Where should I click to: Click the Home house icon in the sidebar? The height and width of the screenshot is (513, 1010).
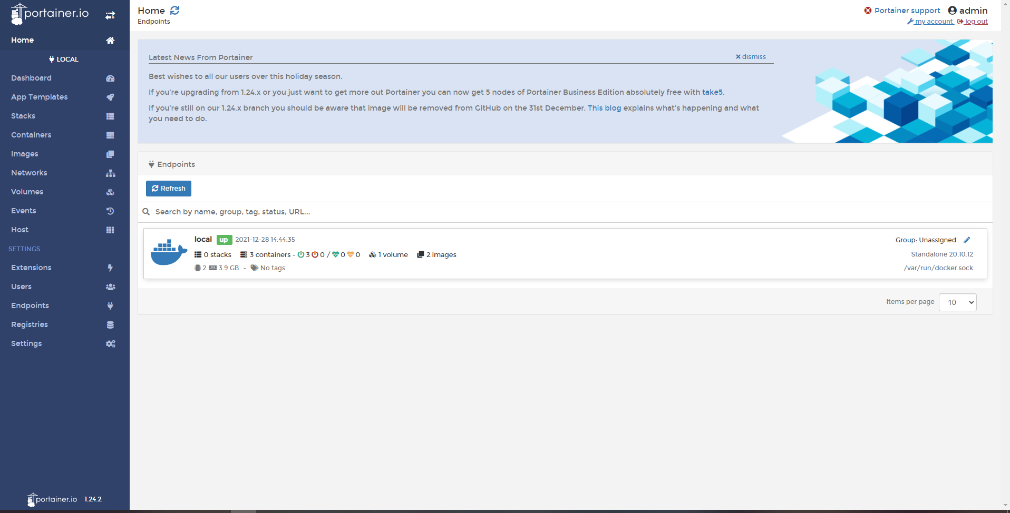(x=110, y=41)
